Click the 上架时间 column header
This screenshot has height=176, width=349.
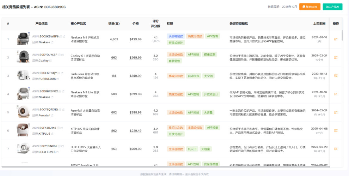(x=319, y=24)
